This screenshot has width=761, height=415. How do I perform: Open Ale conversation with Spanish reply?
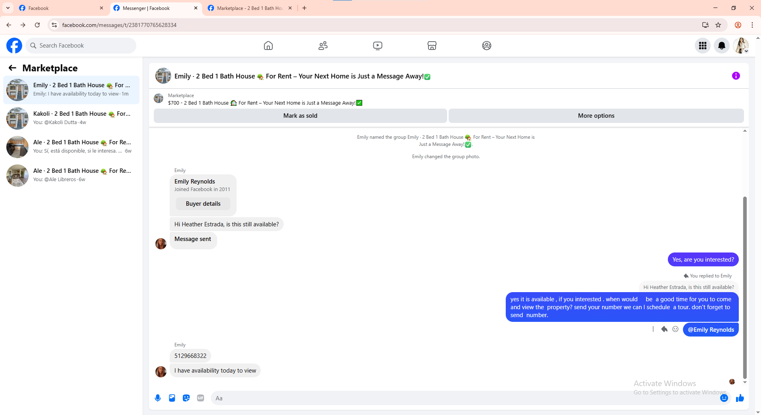click(x=71, y=147)
